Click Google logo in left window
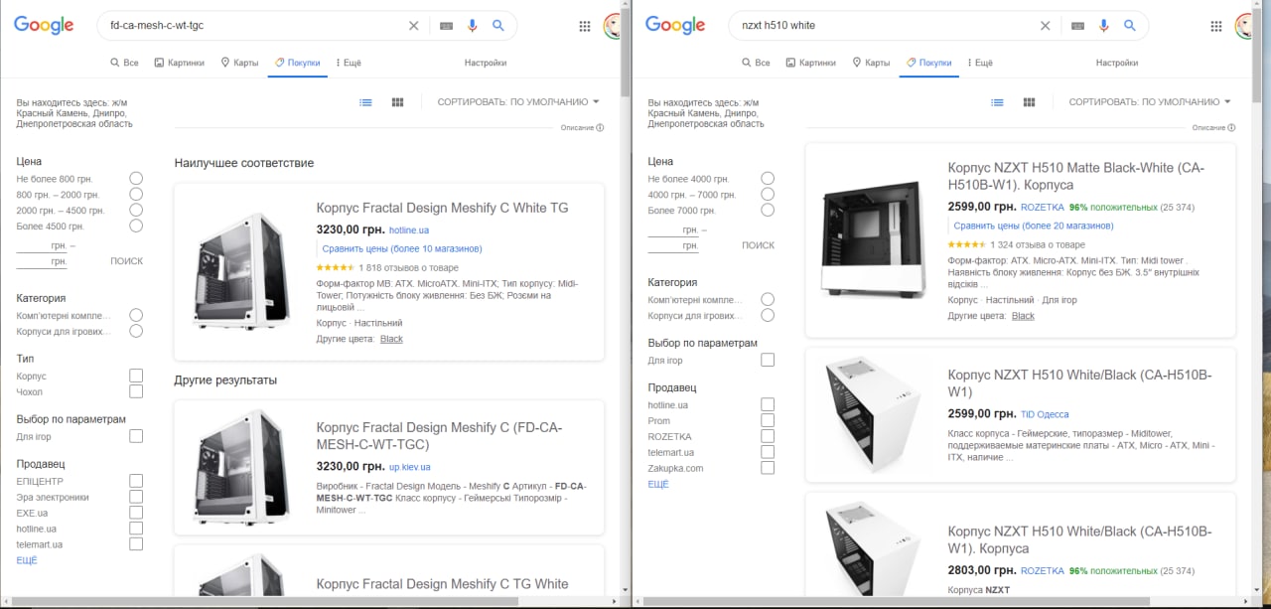 point(44,26)
